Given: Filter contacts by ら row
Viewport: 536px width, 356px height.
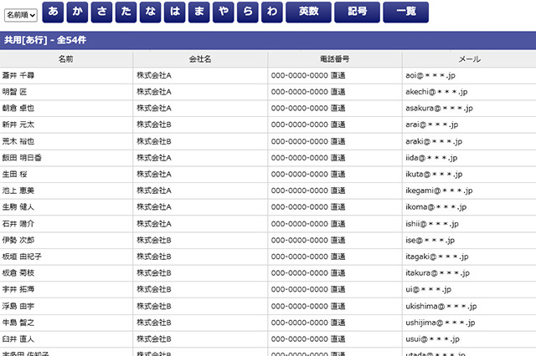Looking at the screenshot, I should click(x=248, y=12).
